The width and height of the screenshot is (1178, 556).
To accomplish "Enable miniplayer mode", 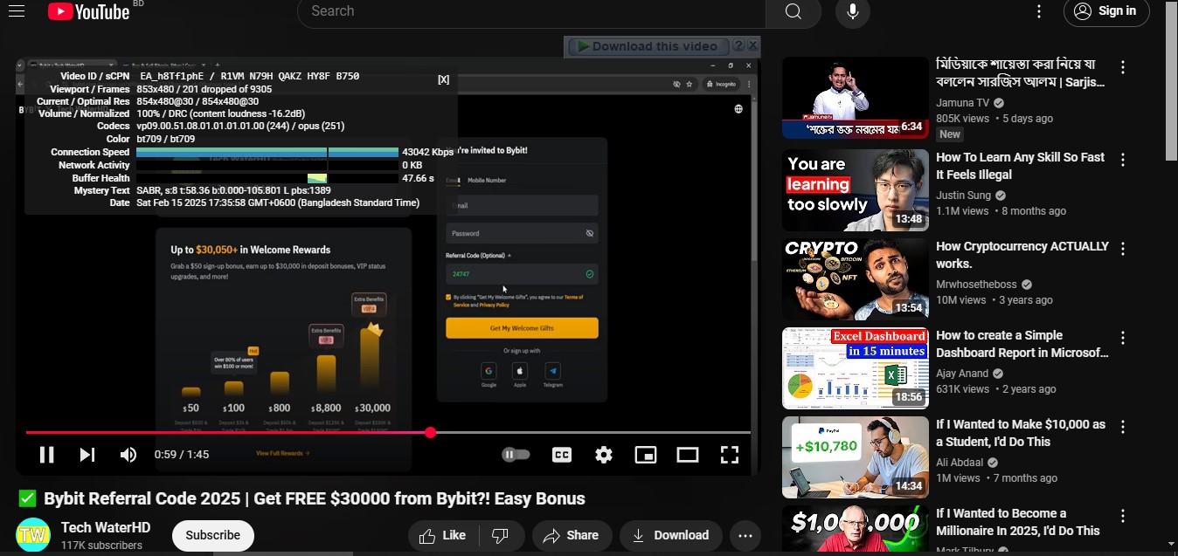I will pyautogui.click(x=646, y=455).
